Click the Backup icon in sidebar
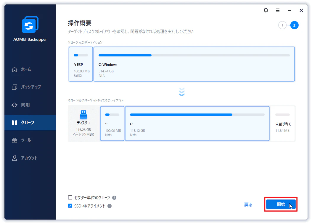Screen dimensions: 312x224 point(15,87)
